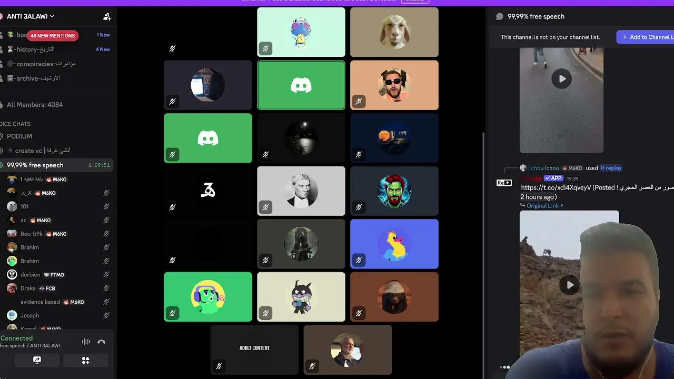Select the white-bearded man avatar tile

348,350
